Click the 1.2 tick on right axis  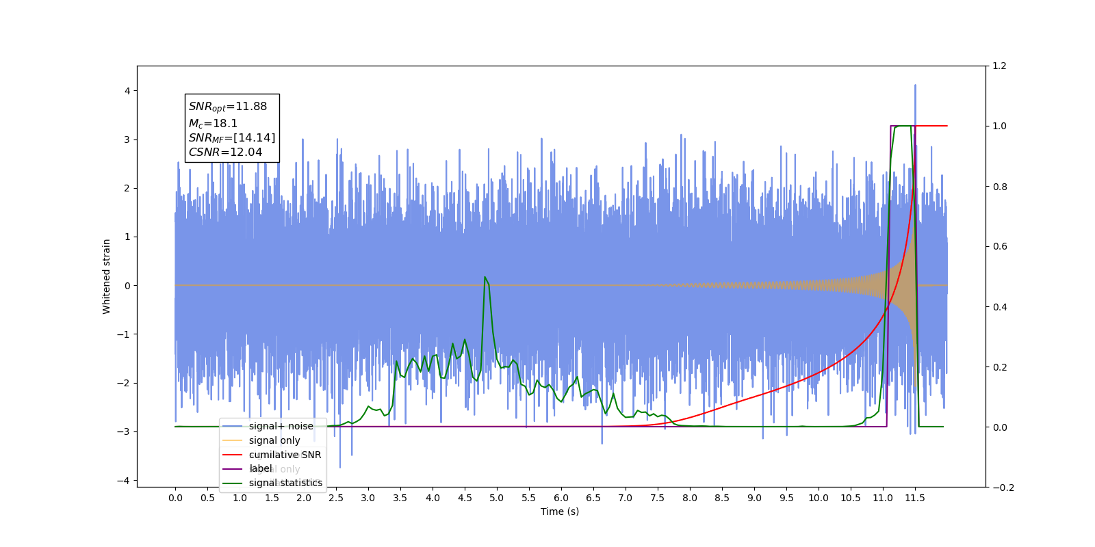(x=1000, y=66)
